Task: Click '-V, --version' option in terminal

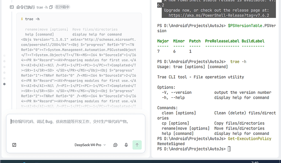Action: coord(177,93)
